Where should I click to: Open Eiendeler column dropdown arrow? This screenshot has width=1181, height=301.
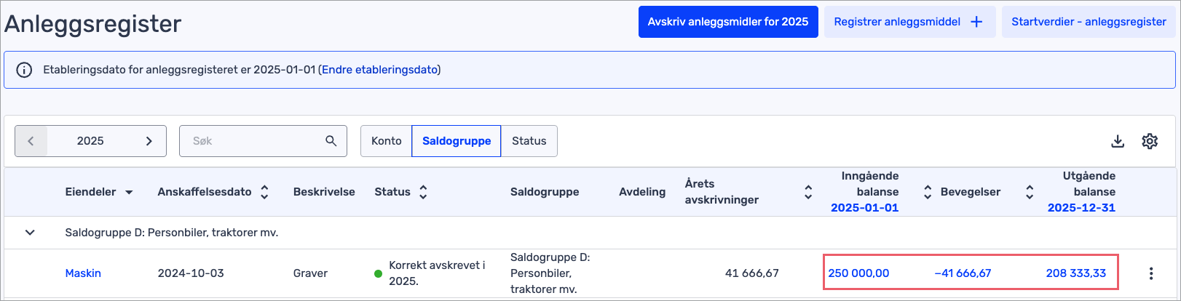tap(129, 193)
